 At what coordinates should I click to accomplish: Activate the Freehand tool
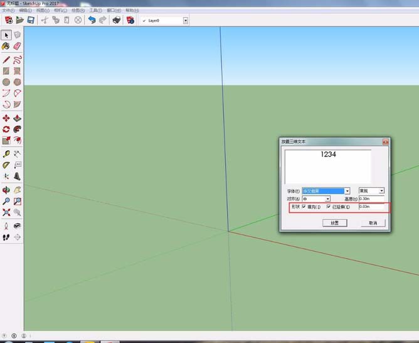tap(17, 60)
